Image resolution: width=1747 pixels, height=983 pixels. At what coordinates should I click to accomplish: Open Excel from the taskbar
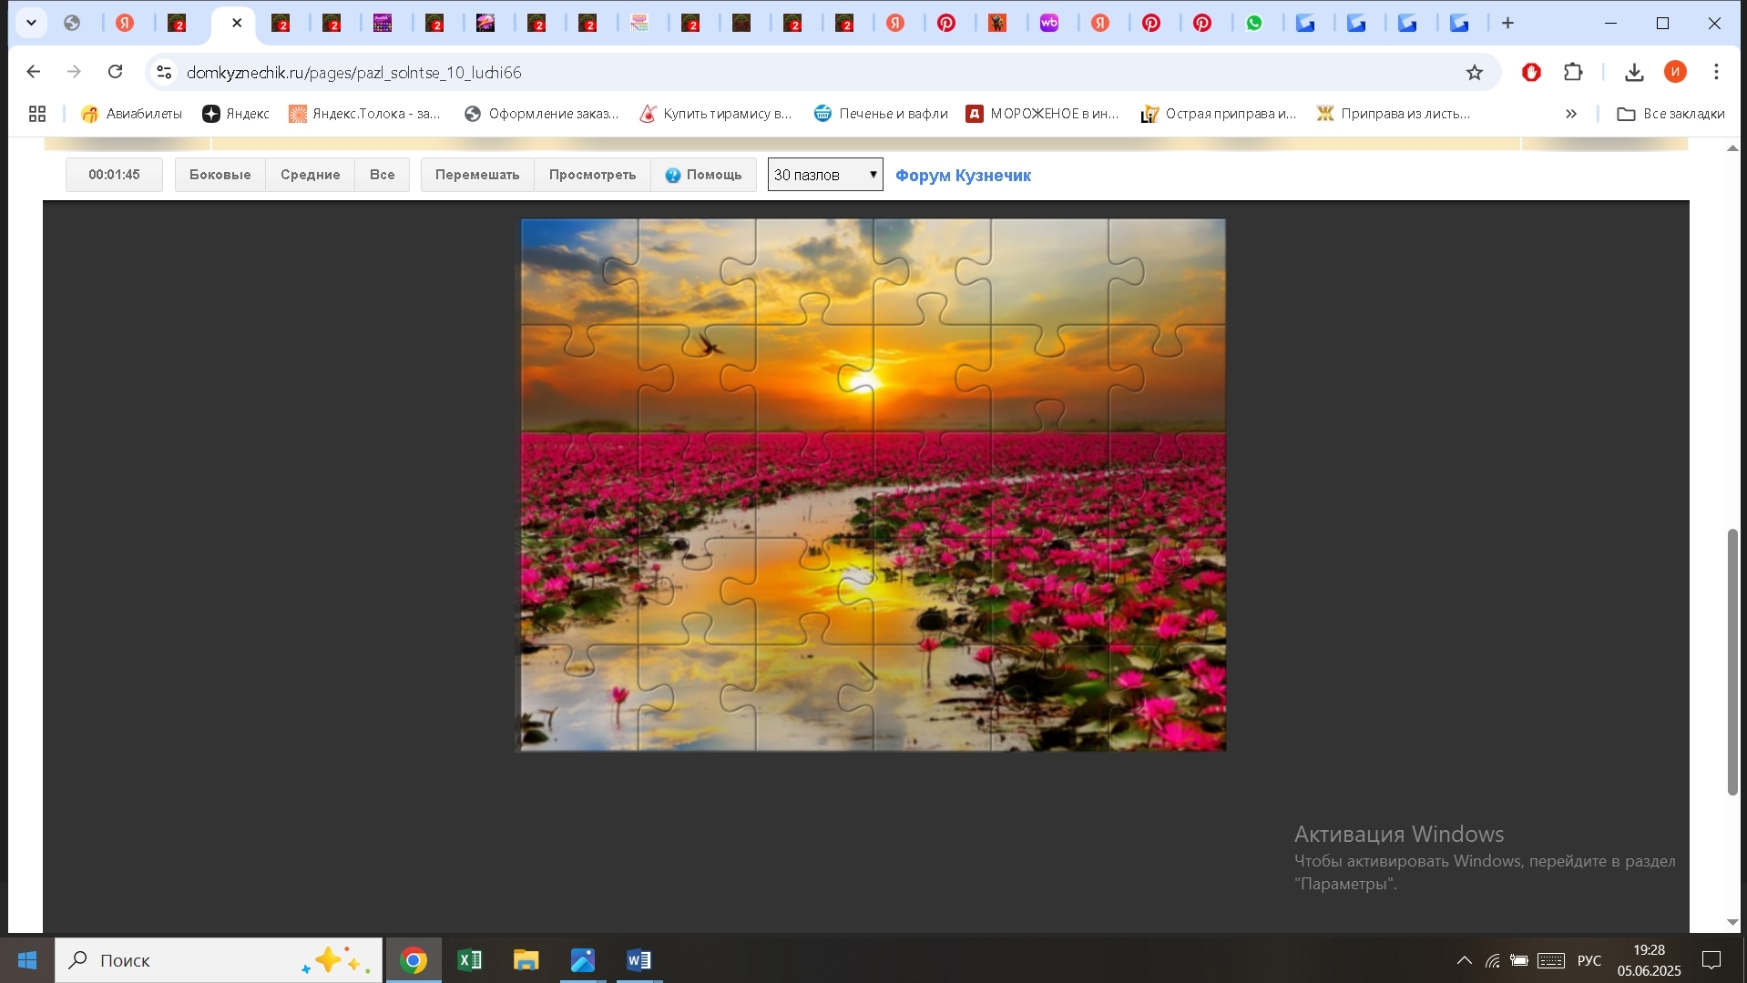tap(470, 960)
